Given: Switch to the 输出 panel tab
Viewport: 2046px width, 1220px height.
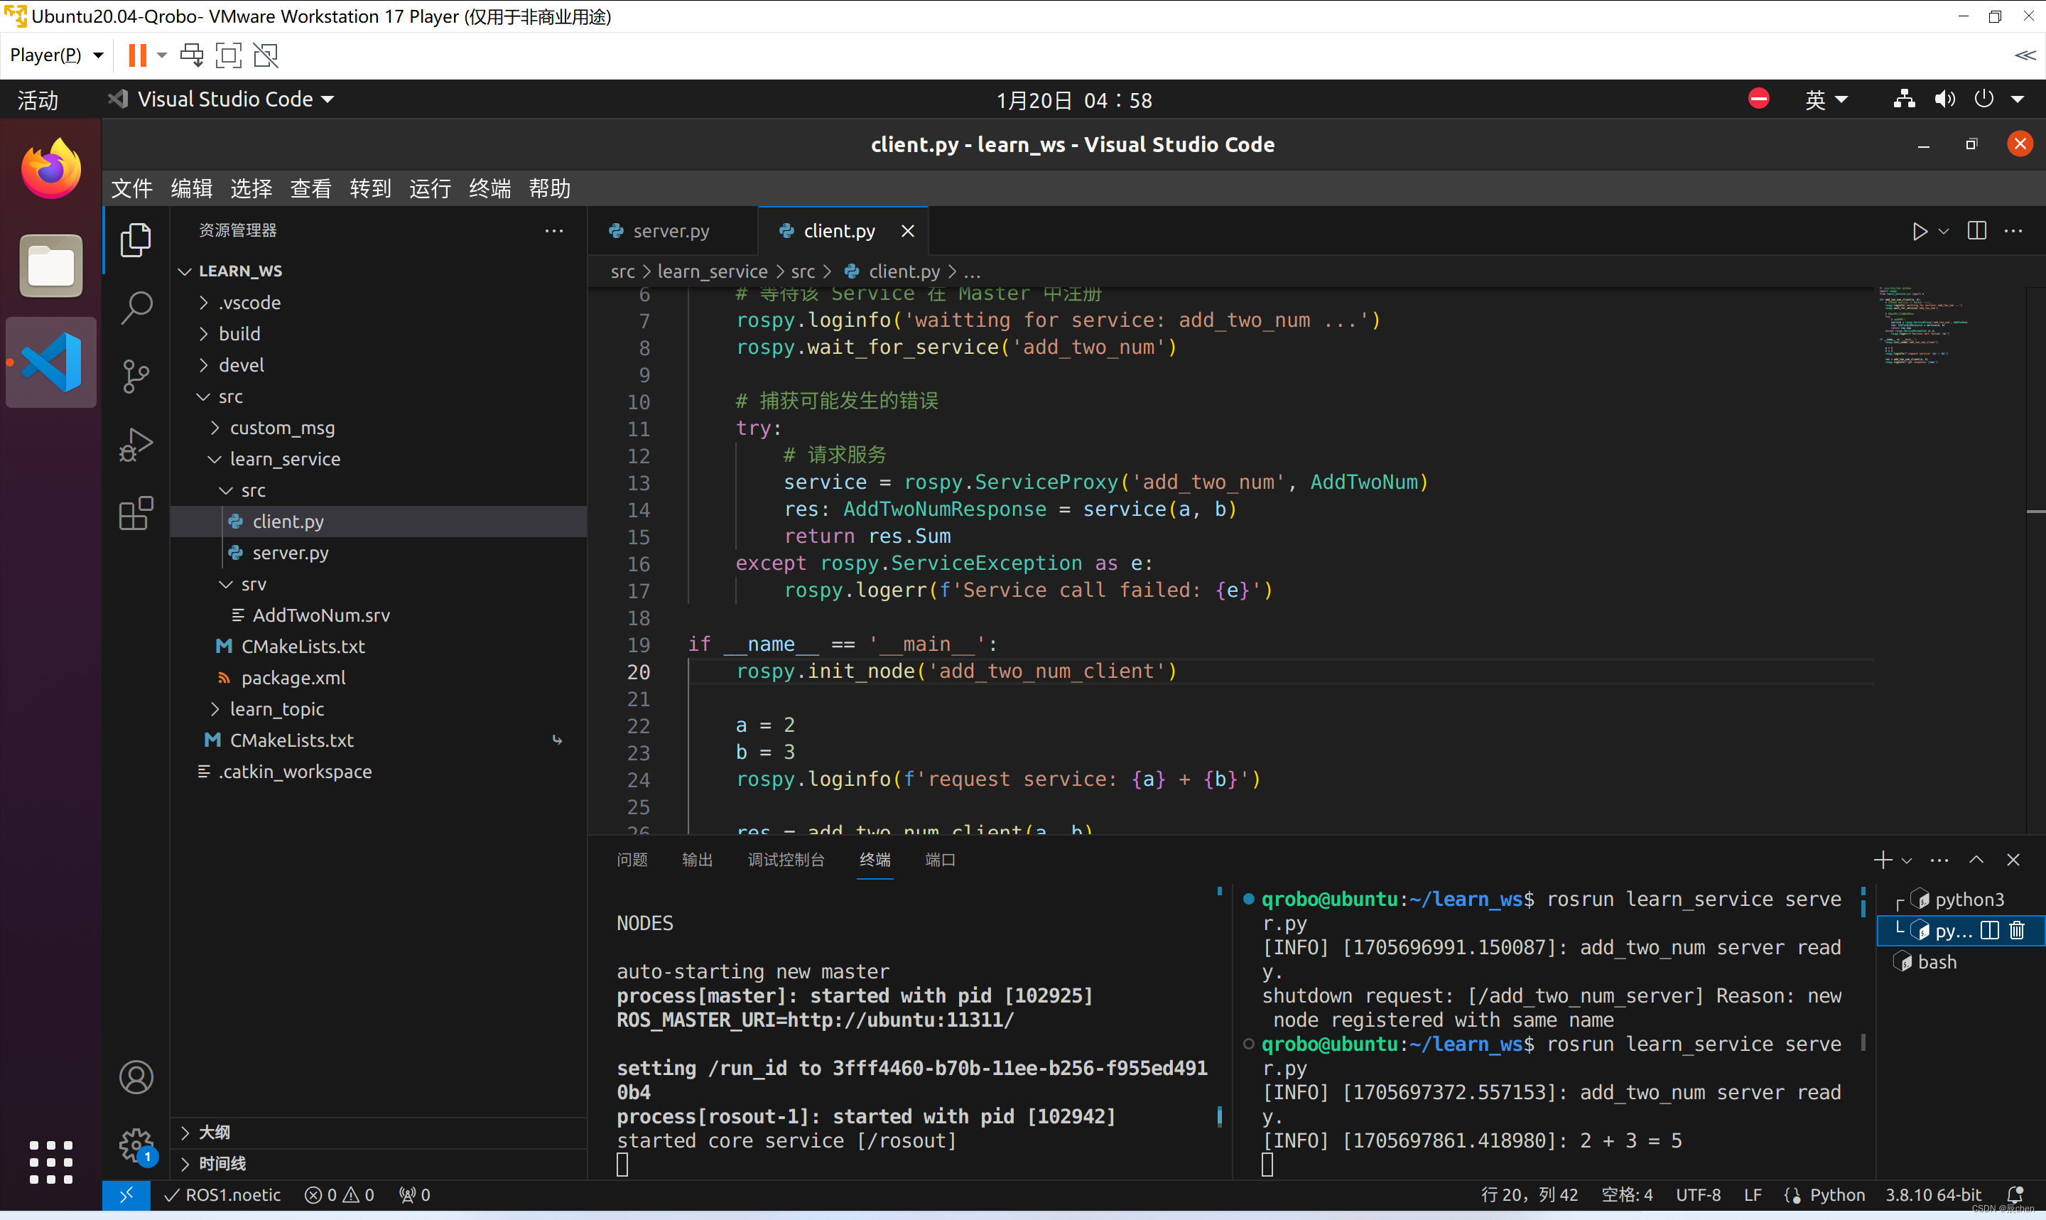Looking at the screenshot, I should pos(697,860).
